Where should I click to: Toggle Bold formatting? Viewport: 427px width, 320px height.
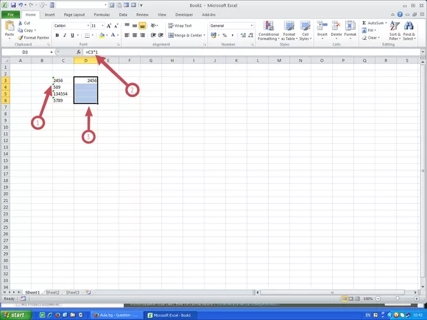click(56, 35)
